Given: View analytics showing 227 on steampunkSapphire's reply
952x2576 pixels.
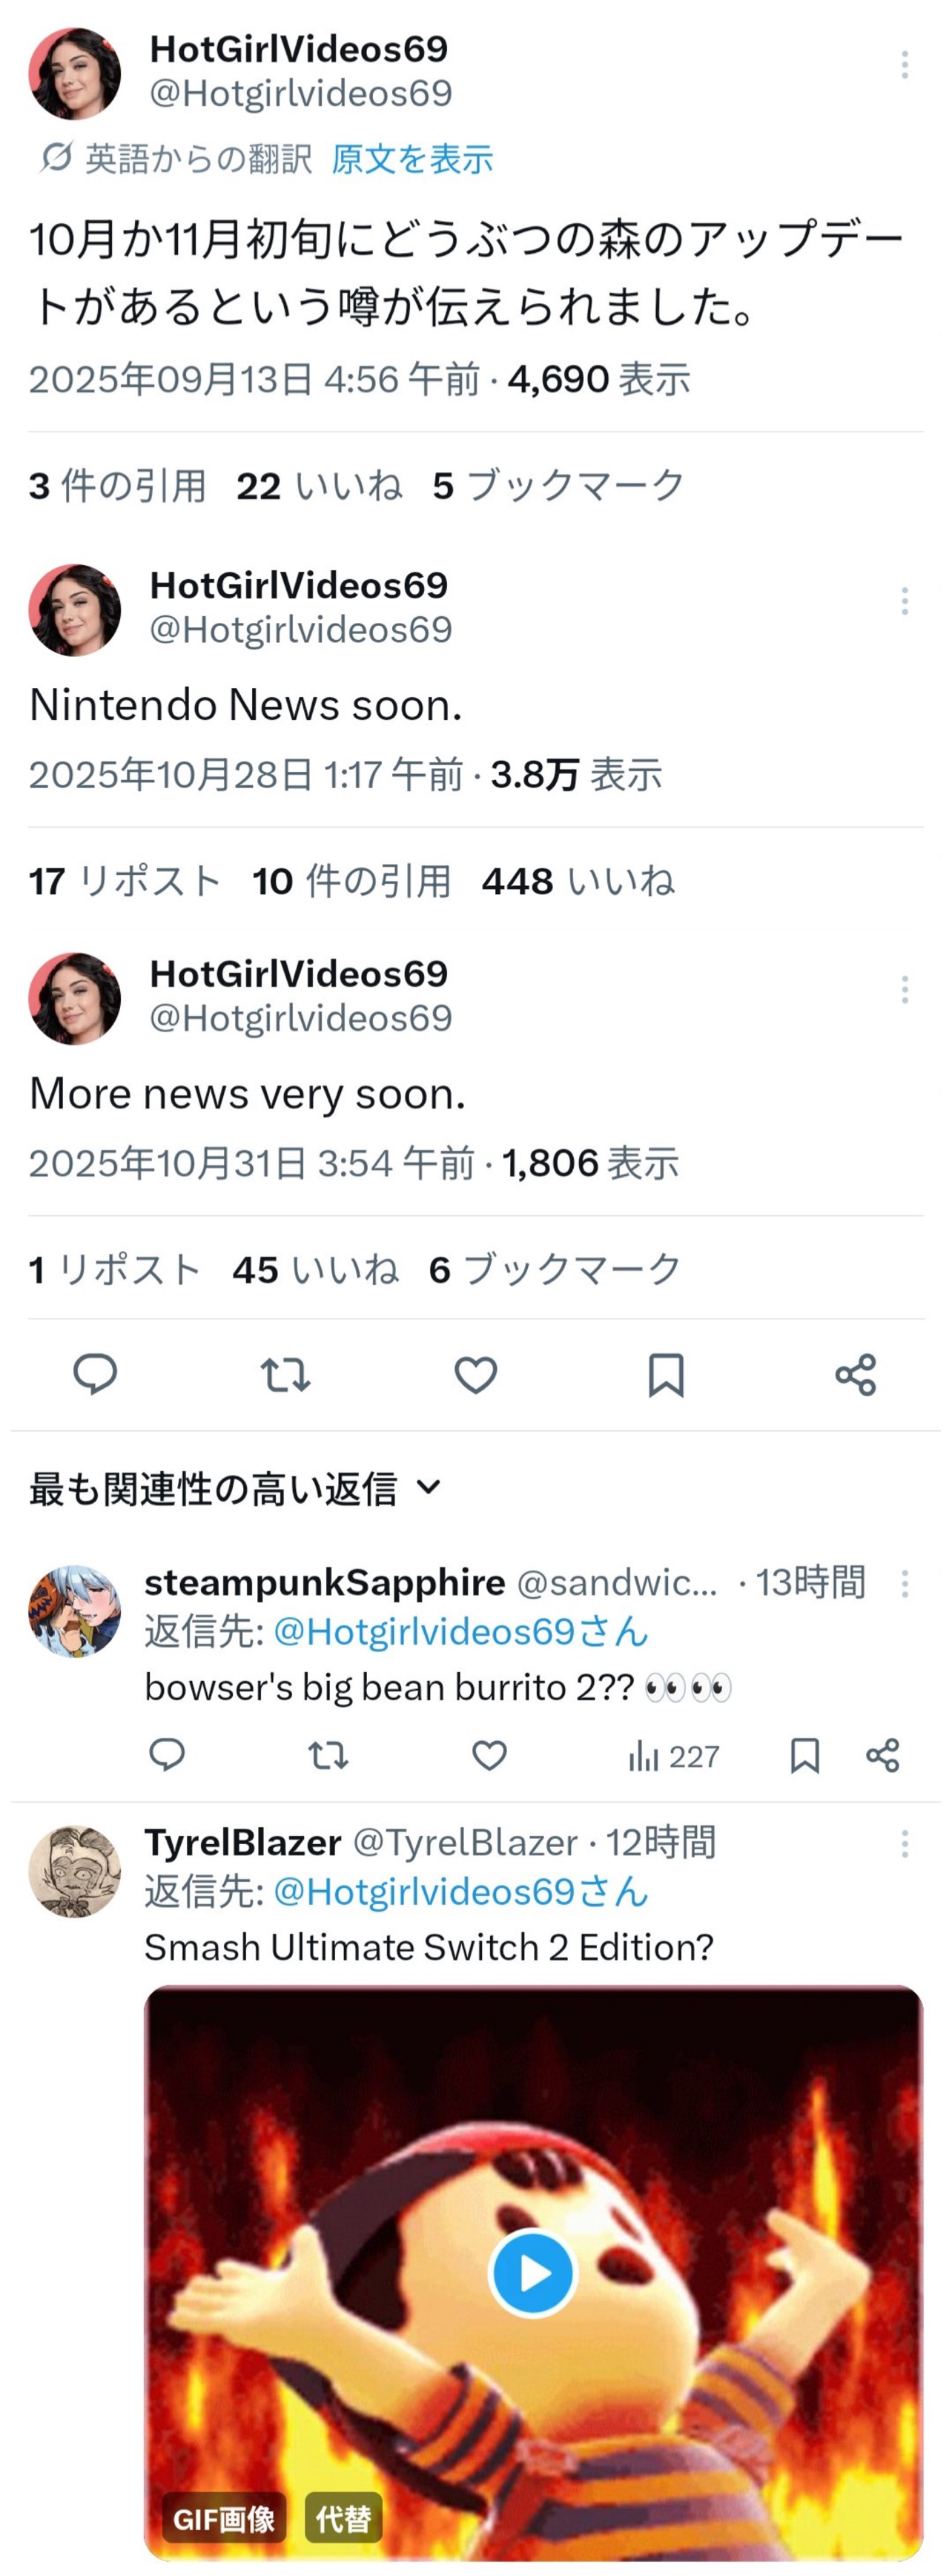Looking at the screenshot, I should coord(674,1756).
